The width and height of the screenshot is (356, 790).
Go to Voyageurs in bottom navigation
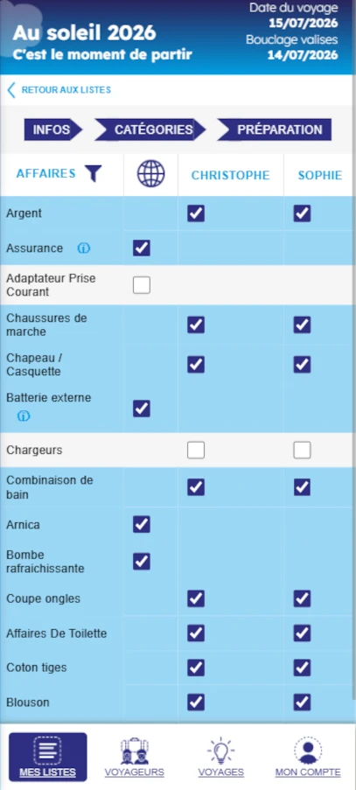click(x=135, y=757)
